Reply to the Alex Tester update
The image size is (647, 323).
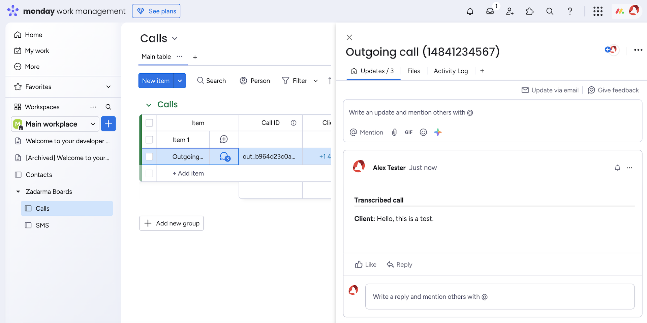[400, 264]
